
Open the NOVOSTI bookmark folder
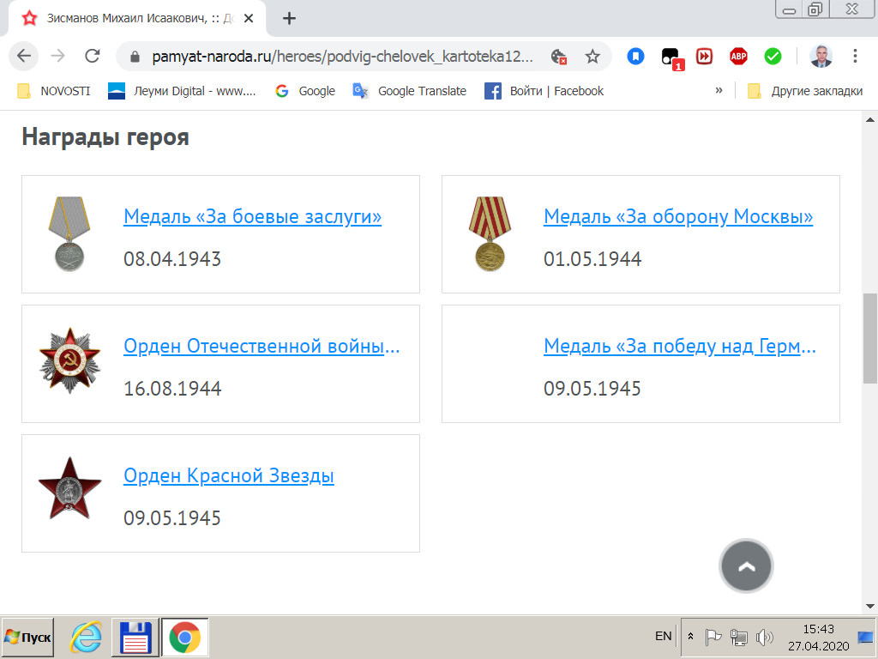(54, 91)
